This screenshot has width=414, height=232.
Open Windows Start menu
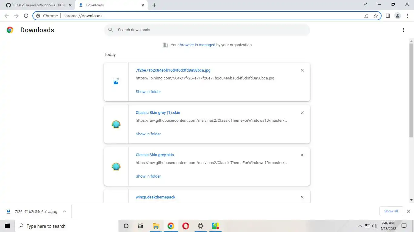pos(7,226)
